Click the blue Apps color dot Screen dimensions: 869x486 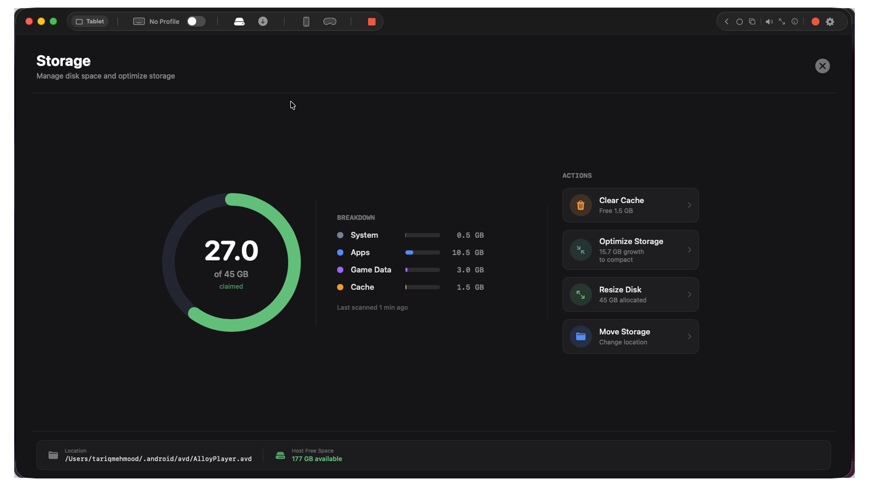[340, 253]
